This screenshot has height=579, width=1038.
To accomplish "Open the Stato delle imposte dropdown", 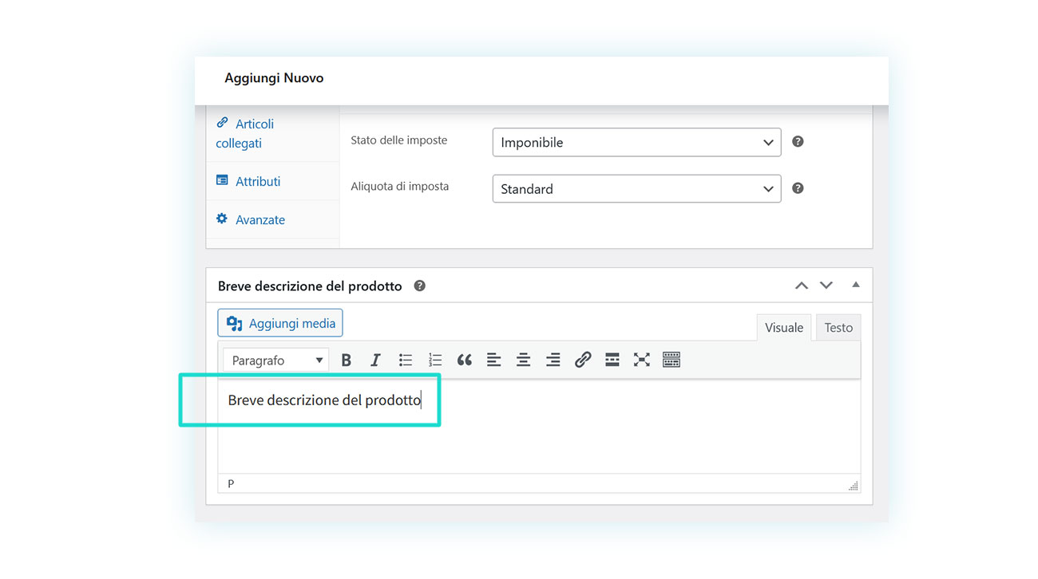I will 636,143.
